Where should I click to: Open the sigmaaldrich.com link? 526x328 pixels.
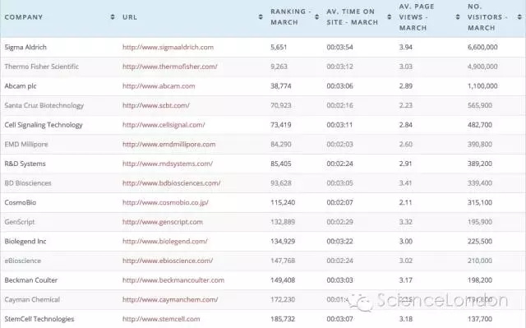tap(168, 48)
